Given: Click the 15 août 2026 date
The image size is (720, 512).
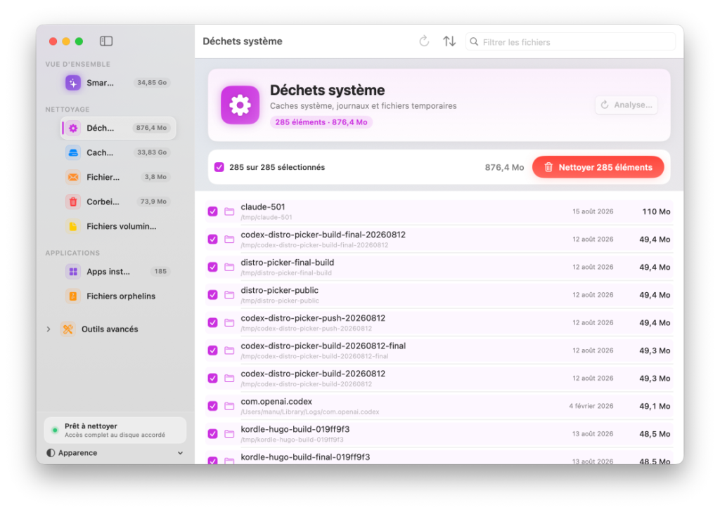Looking at the screenshot, I should 593,211.
